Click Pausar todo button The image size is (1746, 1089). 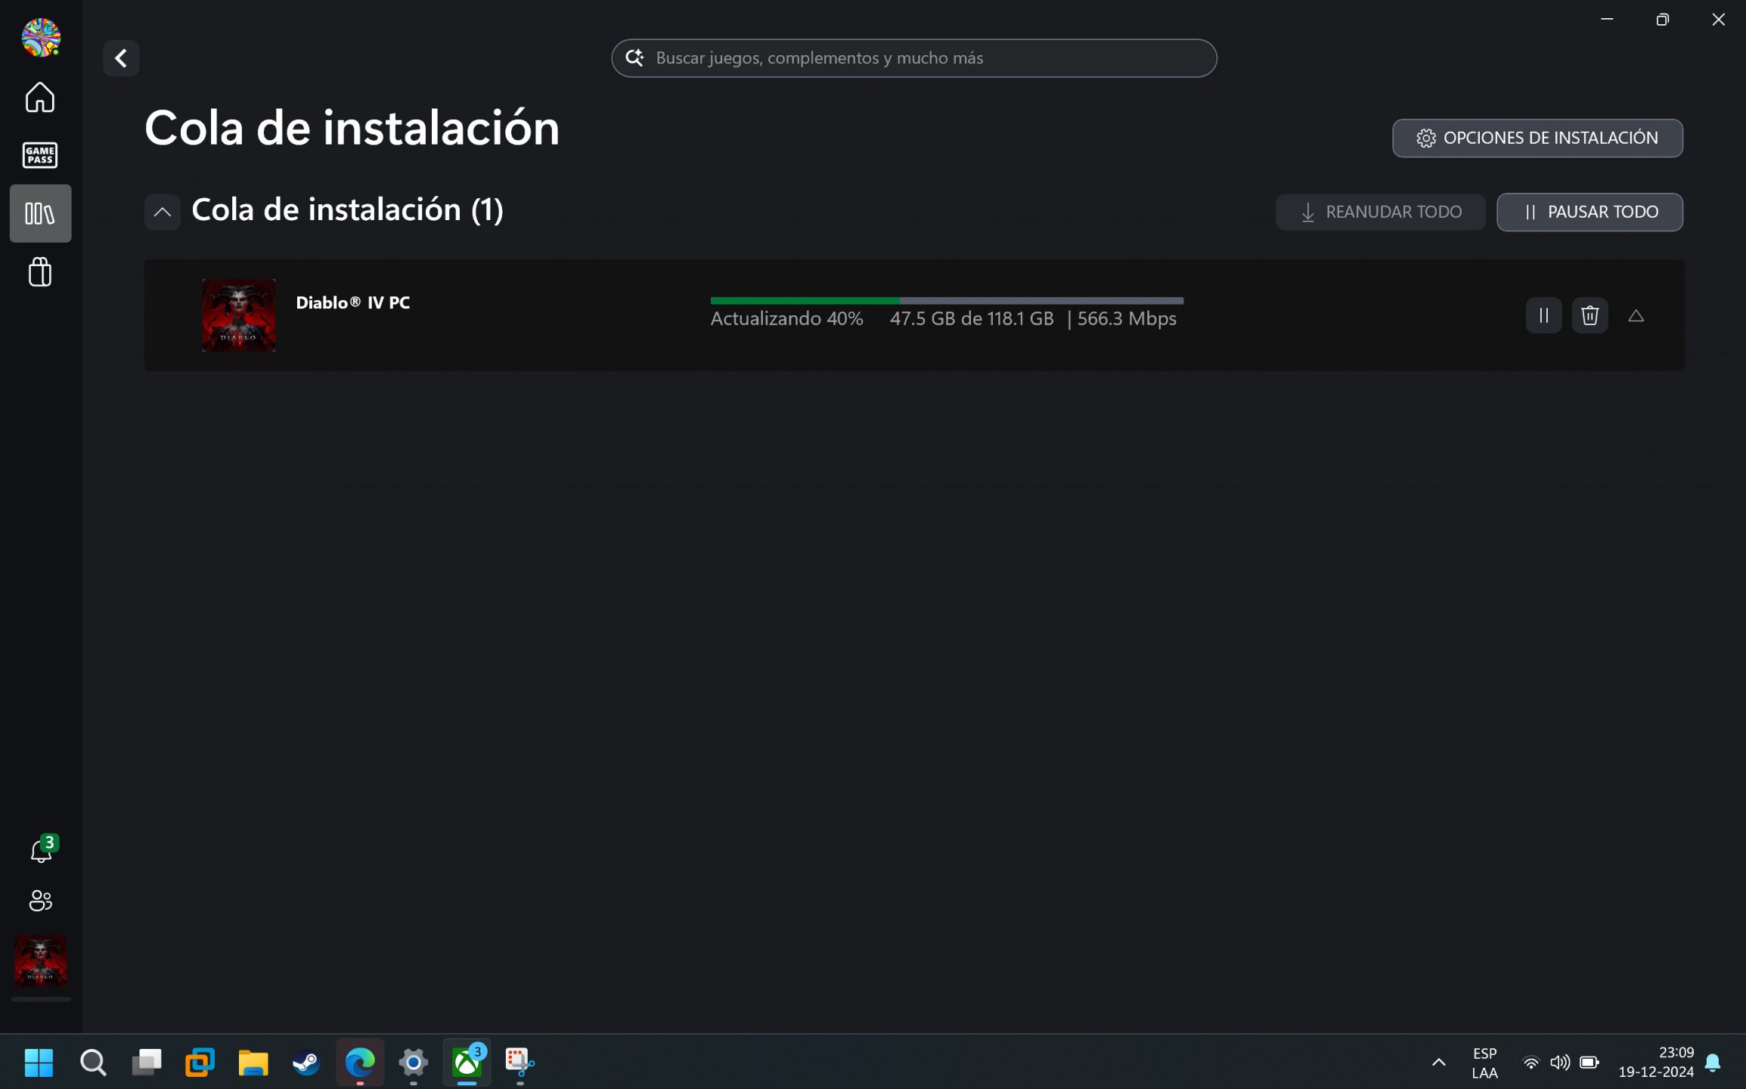click(1589, 212)
